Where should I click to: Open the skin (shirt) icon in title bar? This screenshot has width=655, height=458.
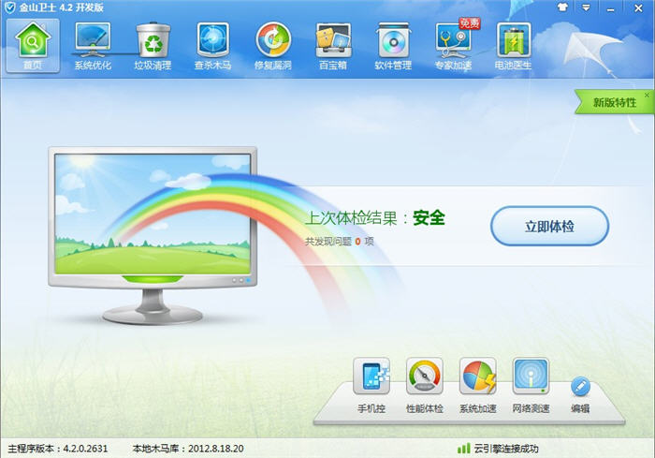pos(562,7)
